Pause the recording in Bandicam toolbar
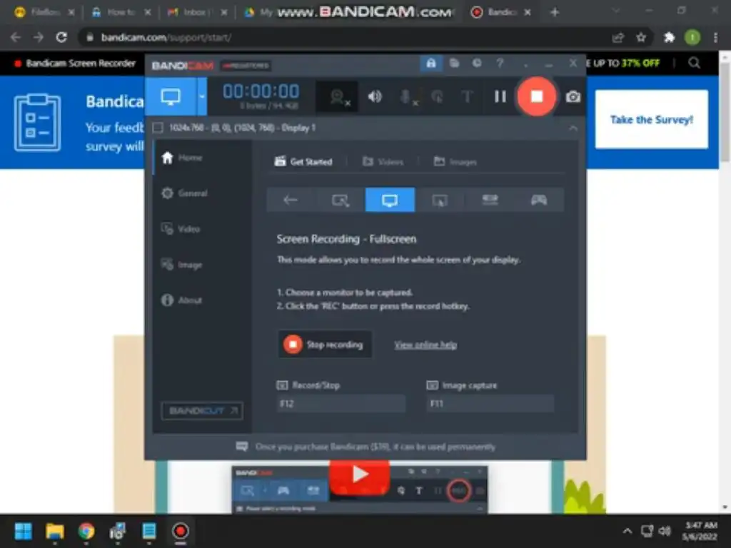Image resolution: width=731 pixels, height=548 pixels. 500,96
